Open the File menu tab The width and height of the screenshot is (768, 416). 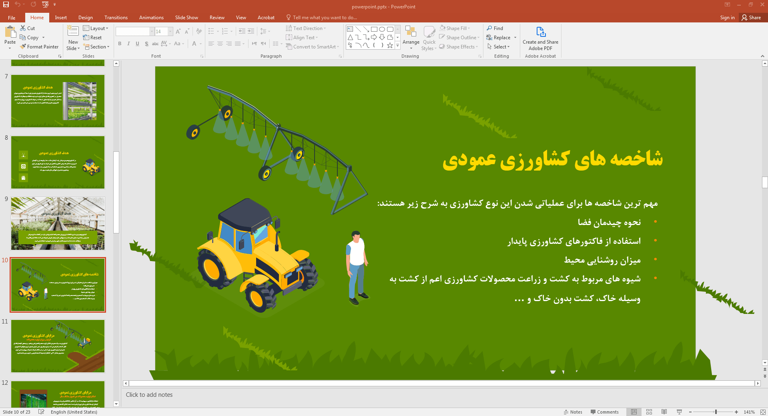12,18
